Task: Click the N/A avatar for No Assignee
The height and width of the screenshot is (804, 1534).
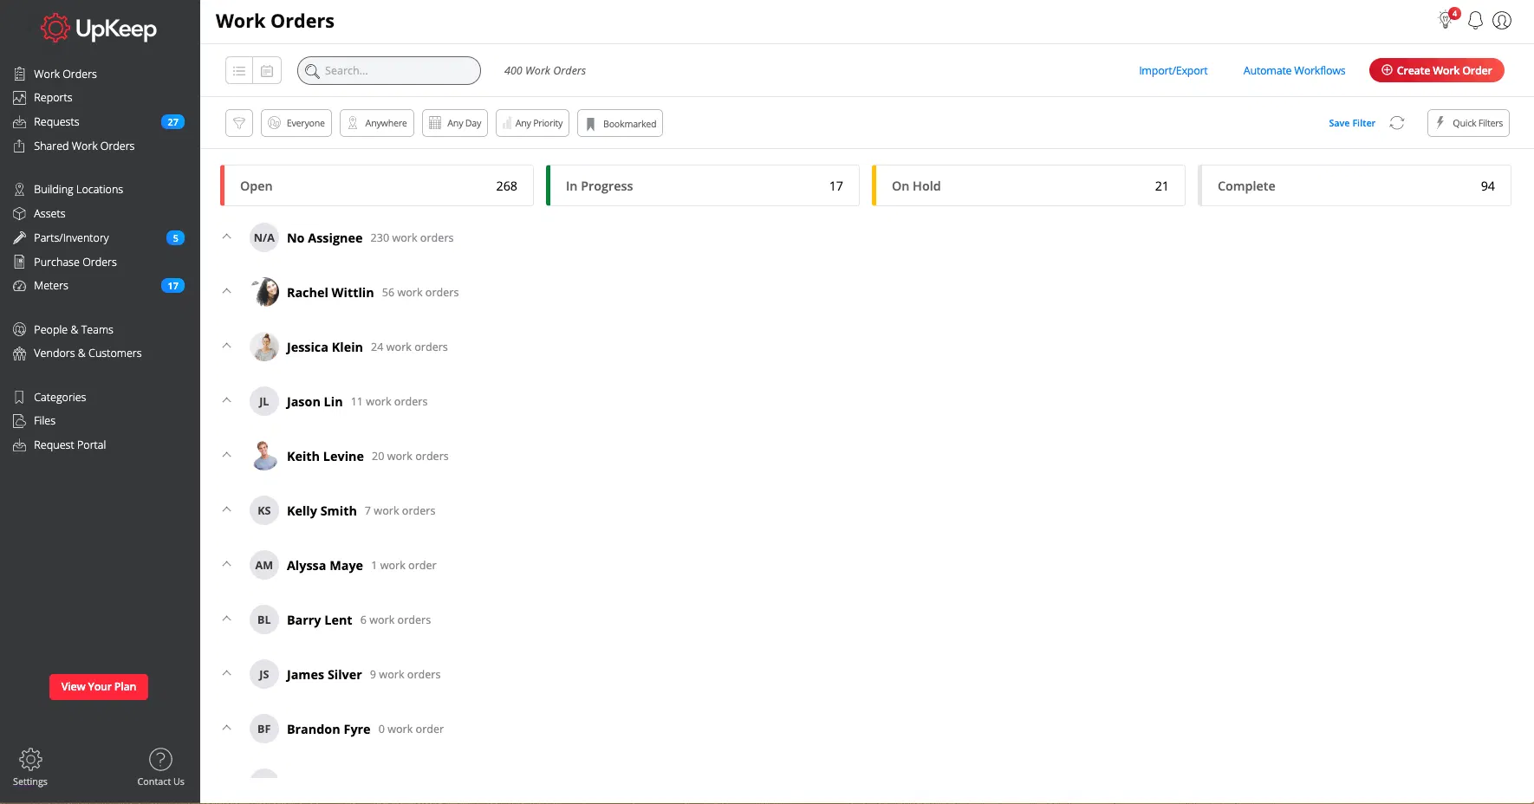Action: pyautogui.click(x=264, y=237)
